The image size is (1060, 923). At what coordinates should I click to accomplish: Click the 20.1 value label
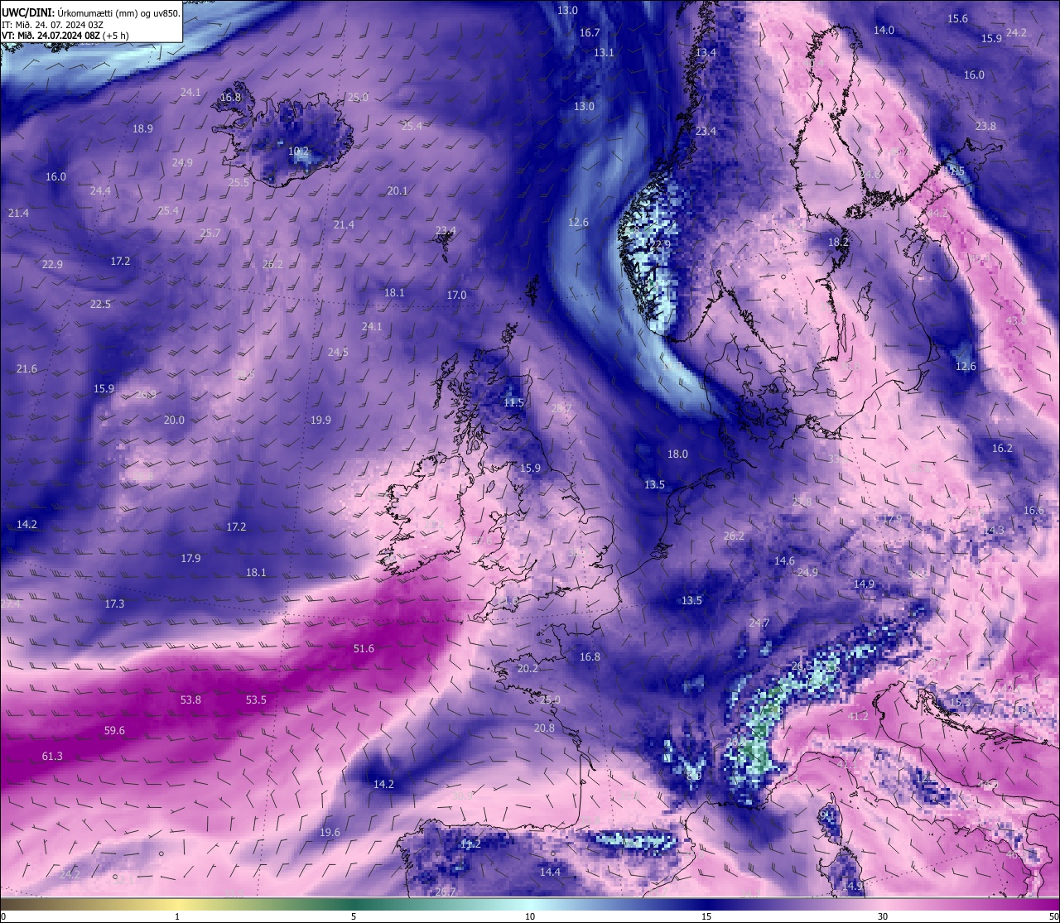coord(397,190)
